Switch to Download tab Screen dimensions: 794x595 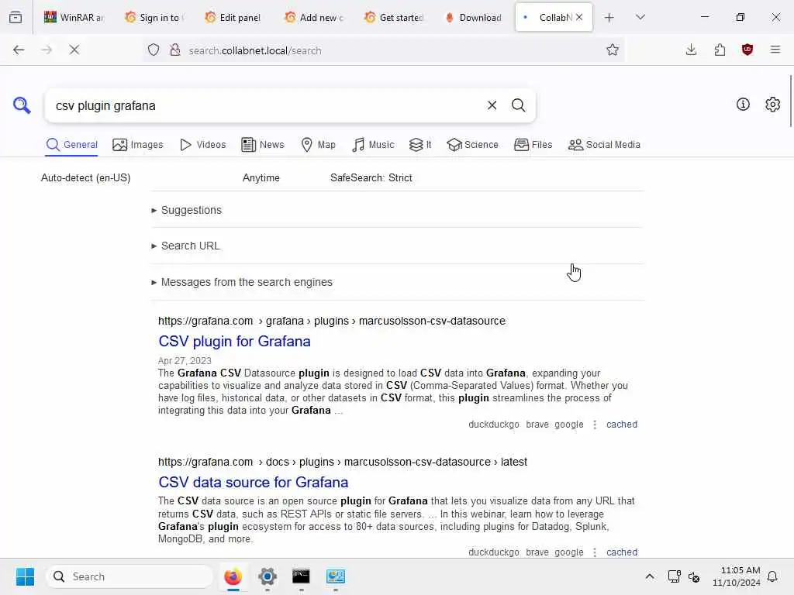[x=474, y=17]
